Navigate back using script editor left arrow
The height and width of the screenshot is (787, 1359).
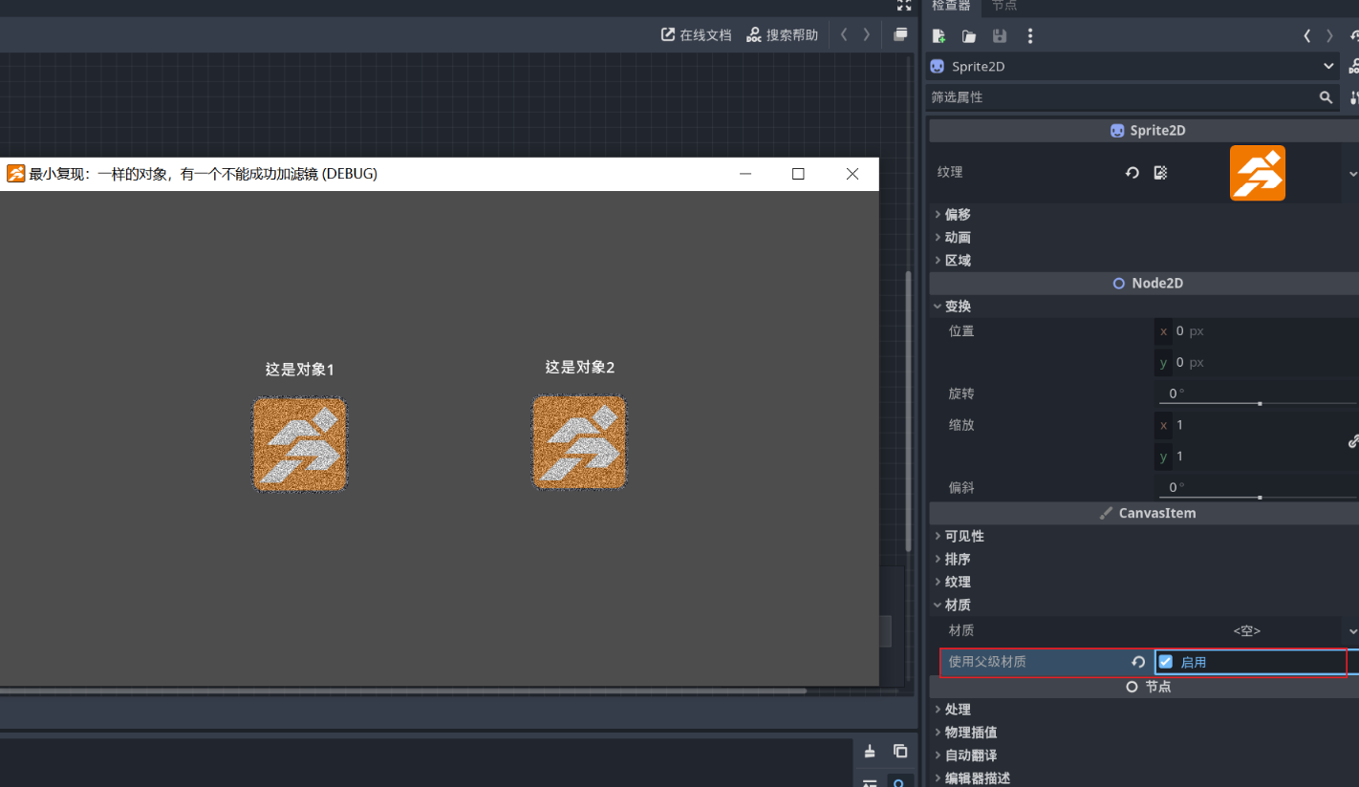844,34
